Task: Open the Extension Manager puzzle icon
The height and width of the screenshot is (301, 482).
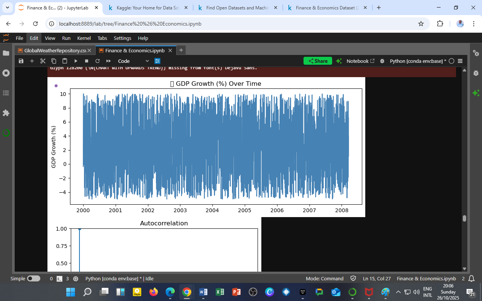Action: click(x=6, y=113)
